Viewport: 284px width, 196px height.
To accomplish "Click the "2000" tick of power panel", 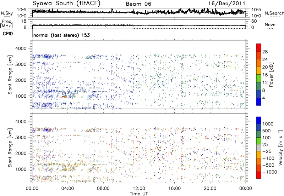I will tap(21, 80).
